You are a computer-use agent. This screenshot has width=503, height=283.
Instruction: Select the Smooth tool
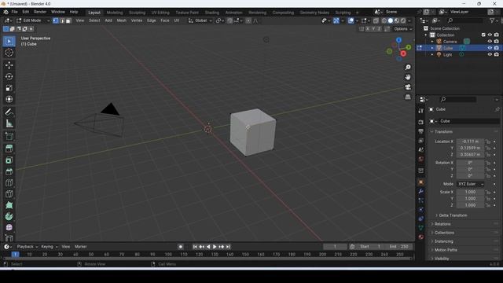(9, 227)
